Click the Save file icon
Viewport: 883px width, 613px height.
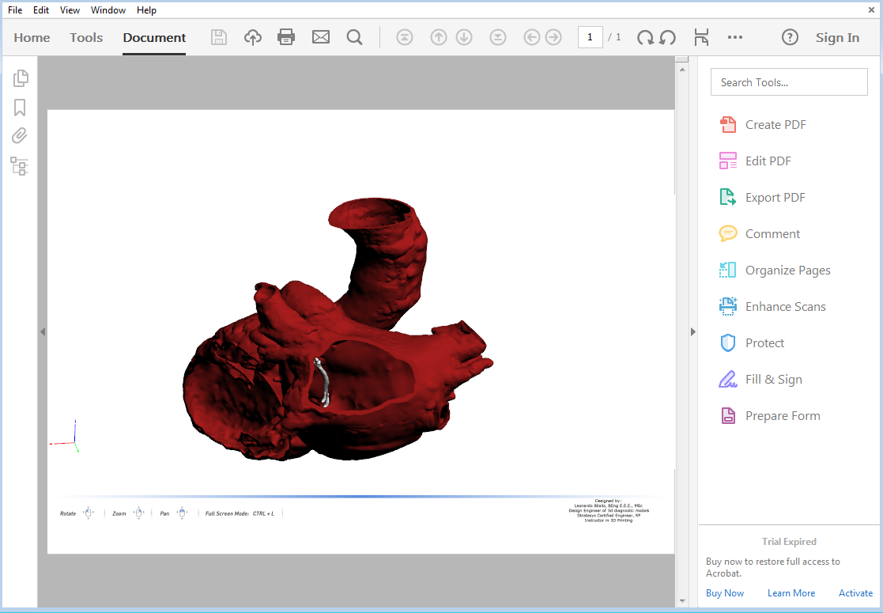click(218, 37)
